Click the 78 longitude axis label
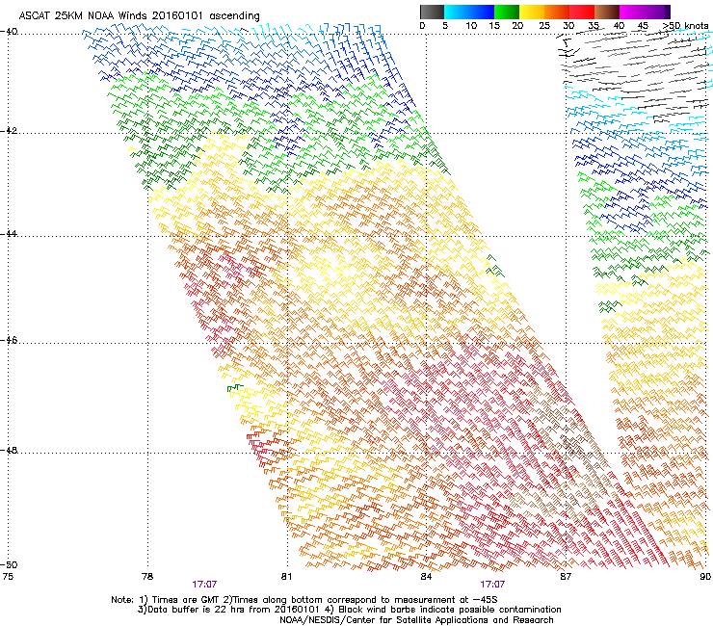Viewport: 713px width, 626px height. tap(147, 577)
